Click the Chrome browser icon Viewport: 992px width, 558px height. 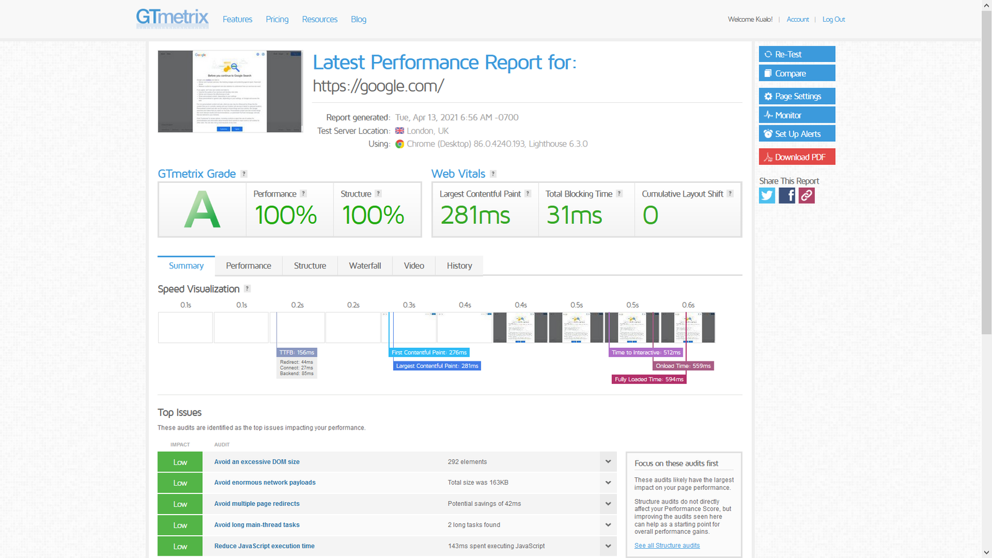[400, 144]
